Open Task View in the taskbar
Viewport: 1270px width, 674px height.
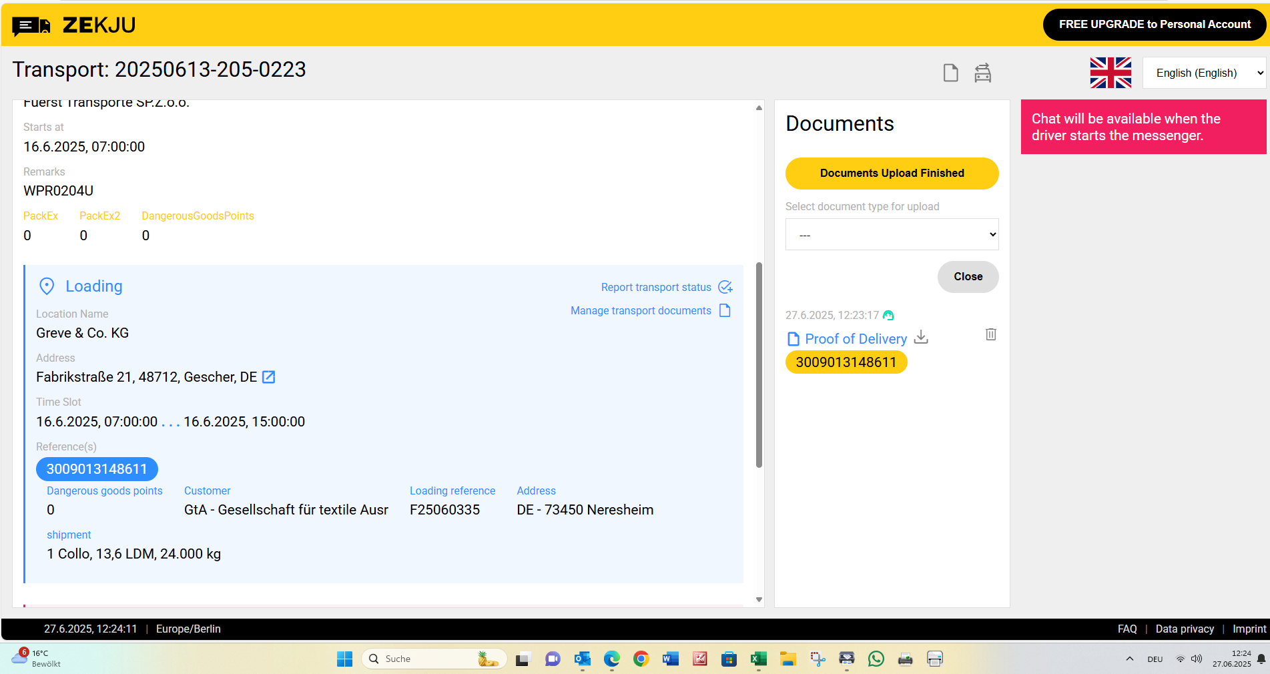pos(523,659)
